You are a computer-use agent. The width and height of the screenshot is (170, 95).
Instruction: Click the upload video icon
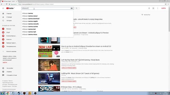pyautogui.click(x=149, y=8)
